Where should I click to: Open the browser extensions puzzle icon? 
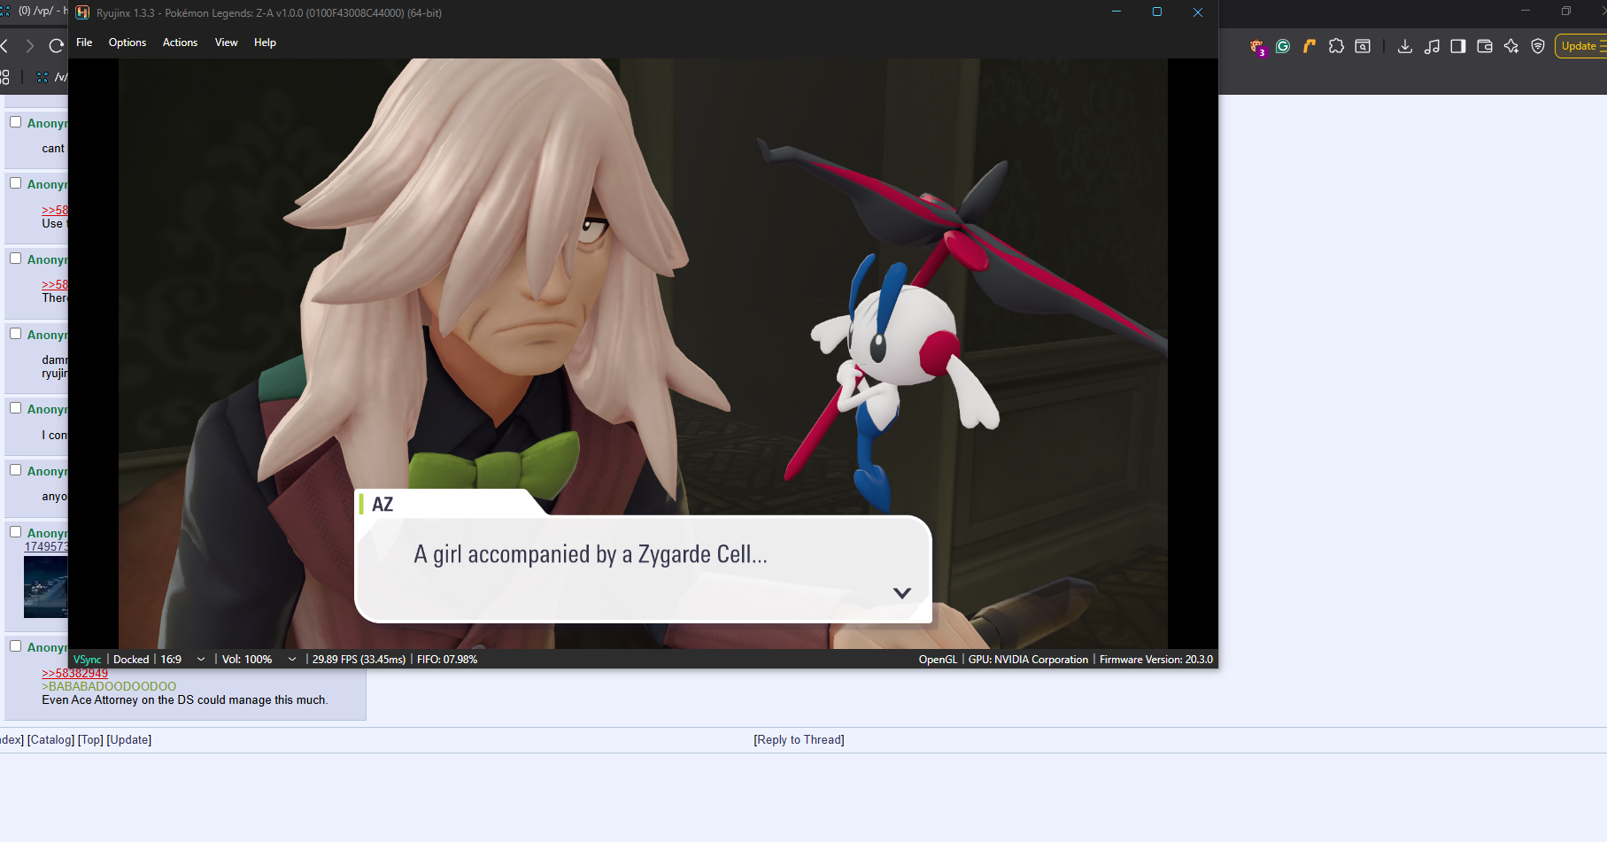point(1336,46)
